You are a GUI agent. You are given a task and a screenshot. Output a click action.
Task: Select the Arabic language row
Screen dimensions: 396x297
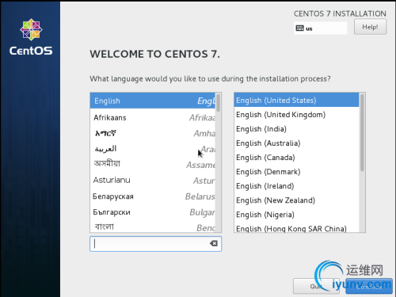pos(153,149)
